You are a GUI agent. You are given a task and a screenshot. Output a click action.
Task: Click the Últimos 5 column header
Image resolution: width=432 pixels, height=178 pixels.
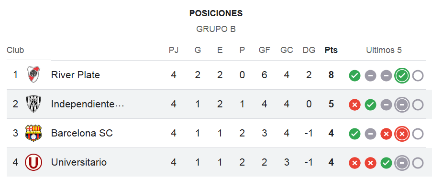[x=384, y=50]
